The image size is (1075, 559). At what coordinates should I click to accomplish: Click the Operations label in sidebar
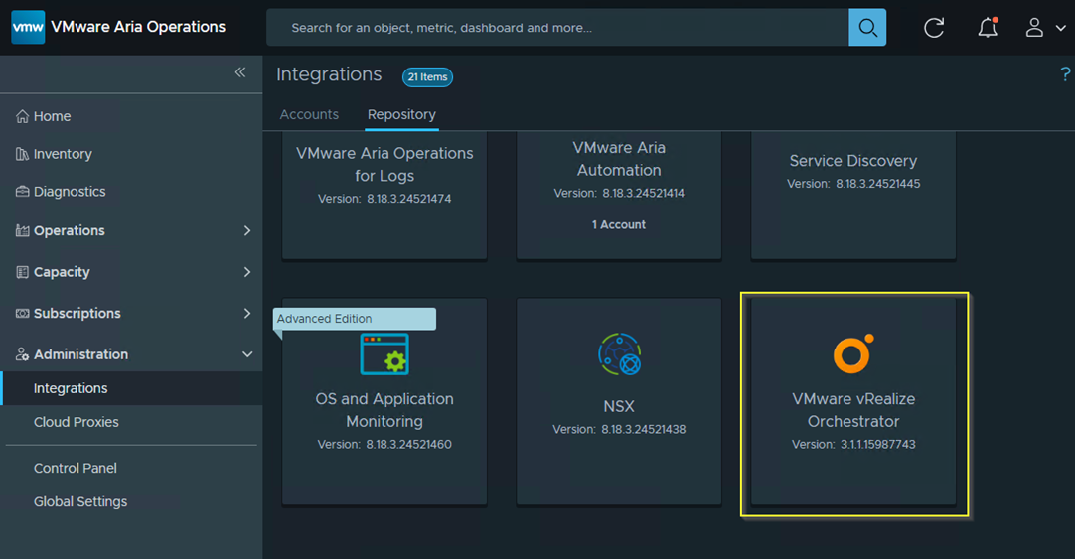pyautogui.click(x=70, y=231)
